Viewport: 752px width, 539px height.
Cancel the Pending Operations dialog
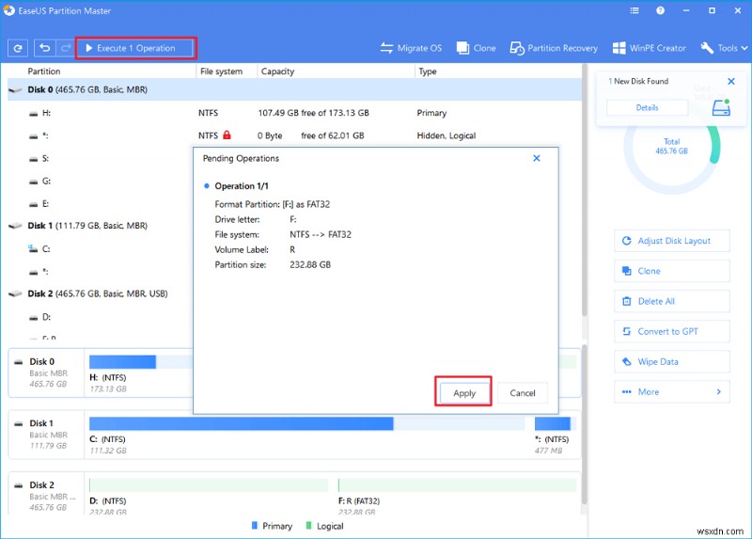523,393
